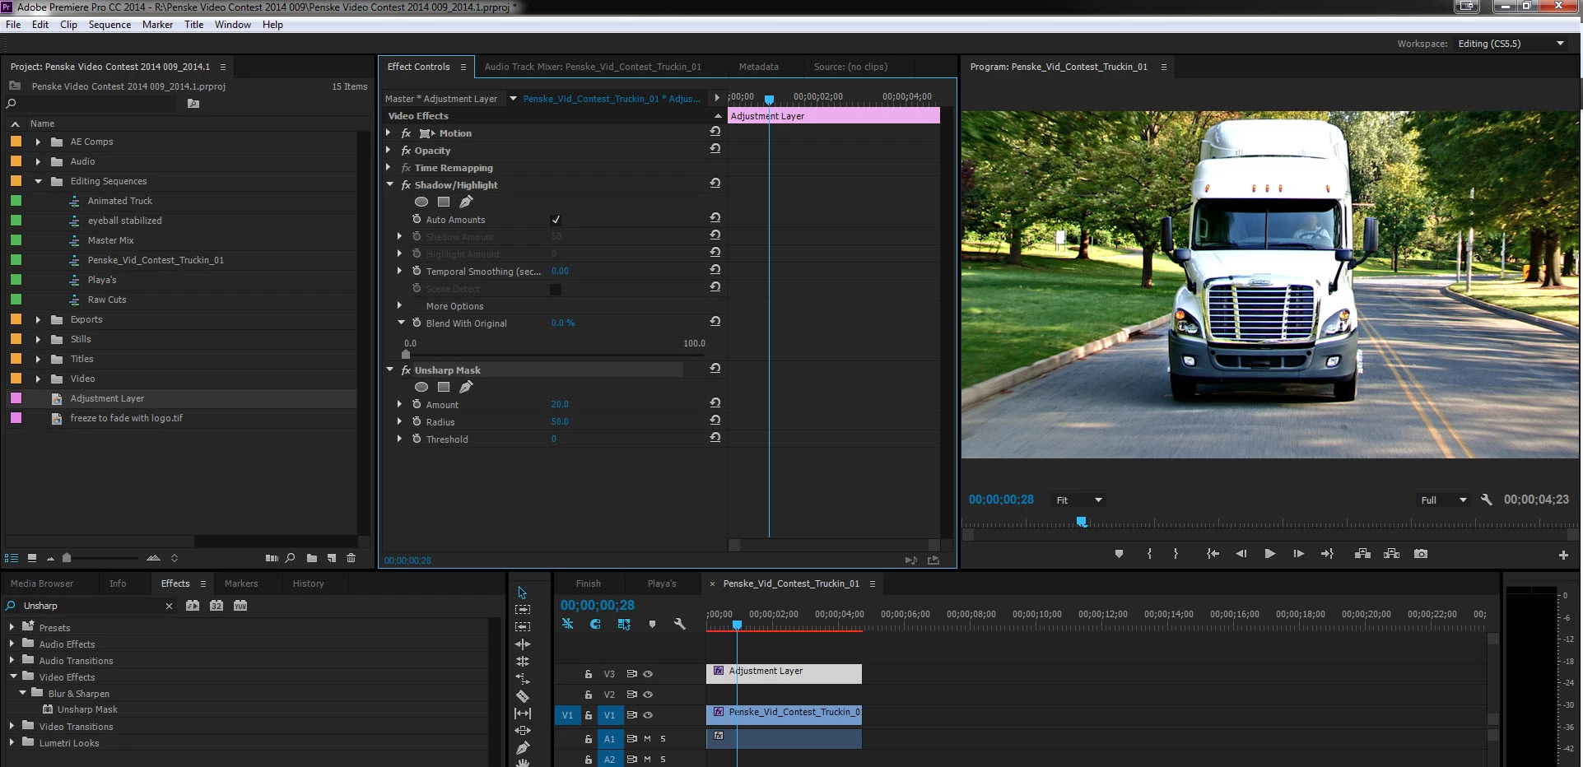
Task: Uncheck the Auto Amounts checkbox
Action: (x=556, y=220)
